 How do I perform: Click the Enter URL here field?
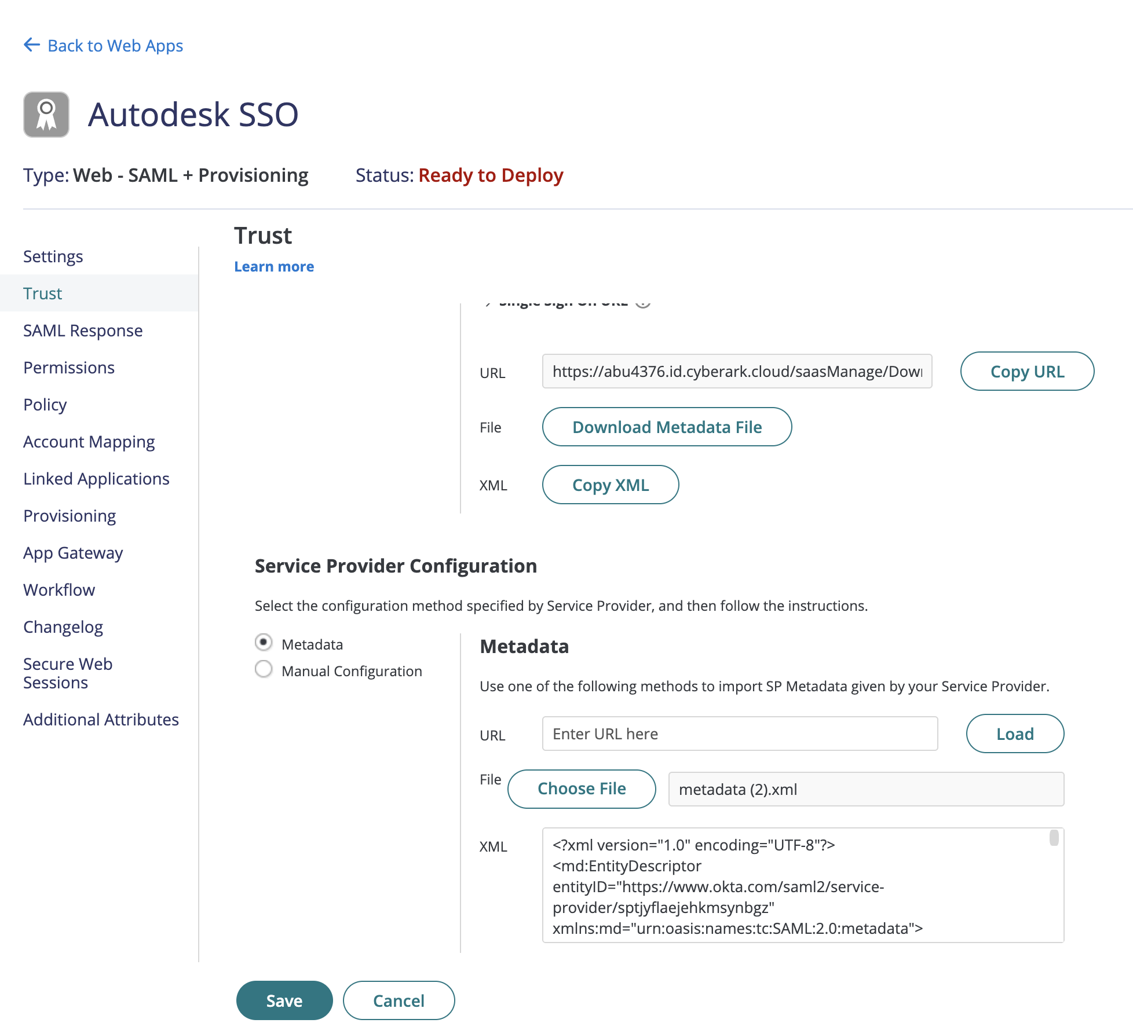(739, 734)
